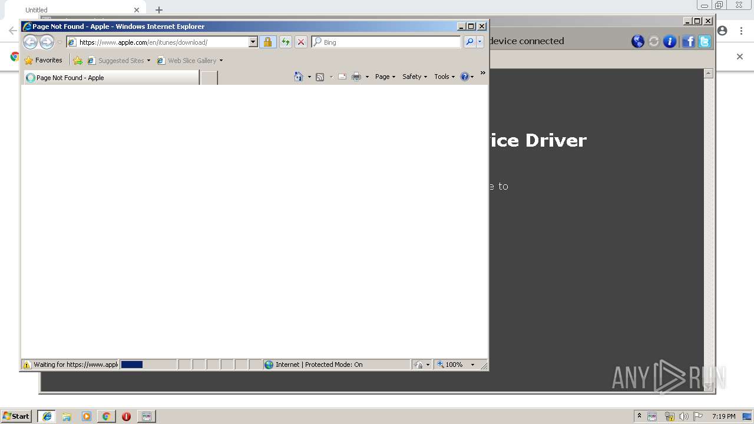Expand the command bar overflow chevron

pyautogui.click(x=483, y=73)
